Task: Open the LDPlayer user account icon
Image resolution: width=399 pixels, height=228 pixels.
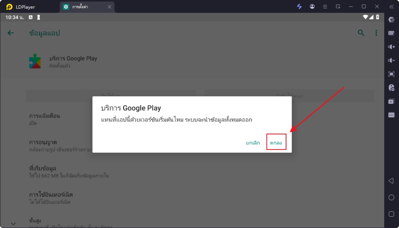Action: click(x=312, y=7)
